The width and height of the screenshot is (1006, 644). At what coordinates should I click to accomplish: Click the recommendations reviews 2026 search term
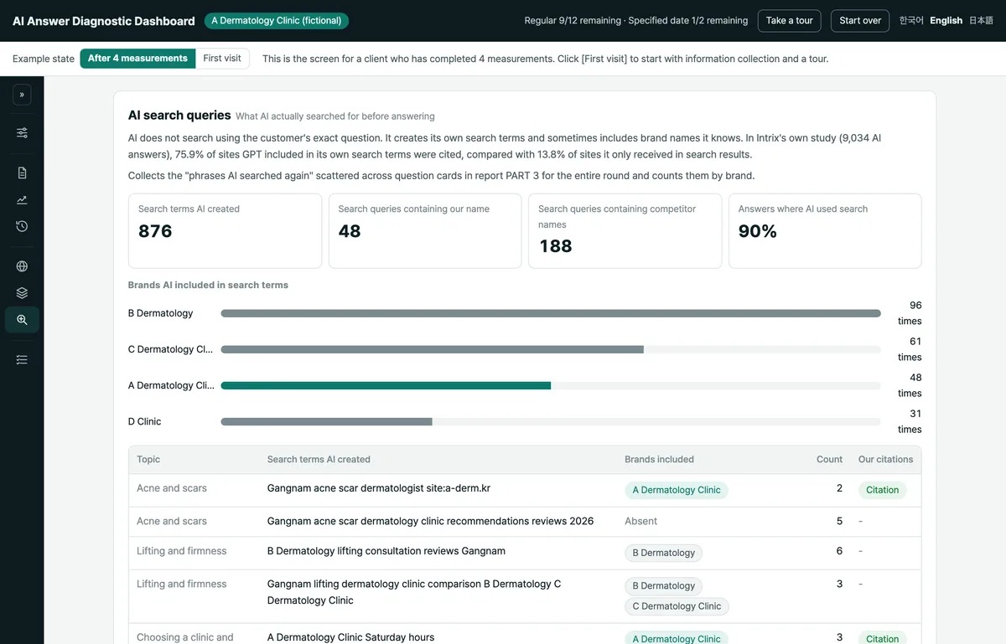[x=430, y=521]
